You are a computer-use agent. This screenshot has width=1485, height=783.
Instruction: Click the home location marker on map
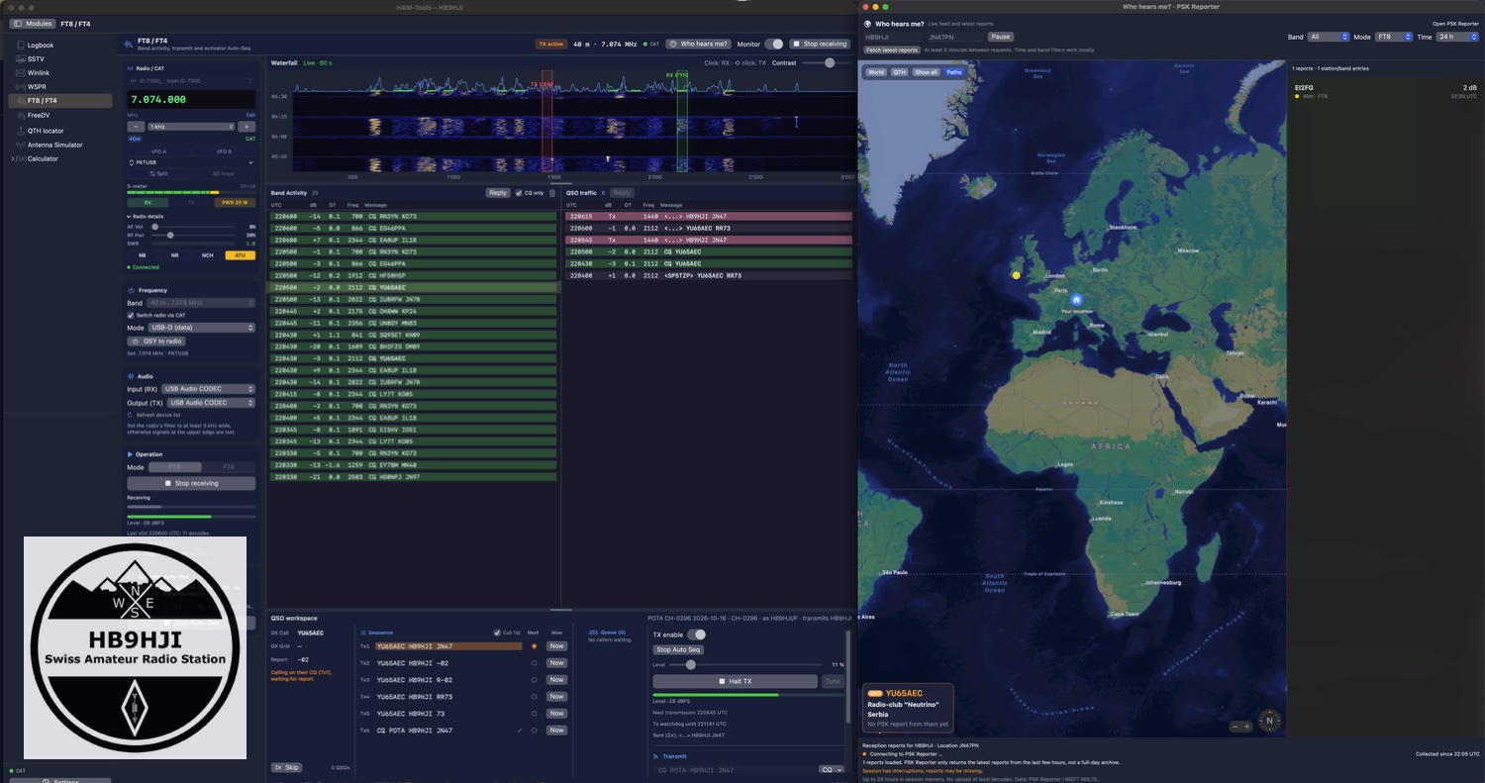[1077, 299]
